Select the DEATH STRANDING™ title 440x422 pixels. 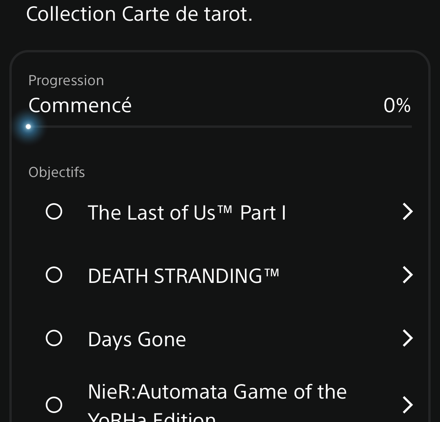[183, 275]
